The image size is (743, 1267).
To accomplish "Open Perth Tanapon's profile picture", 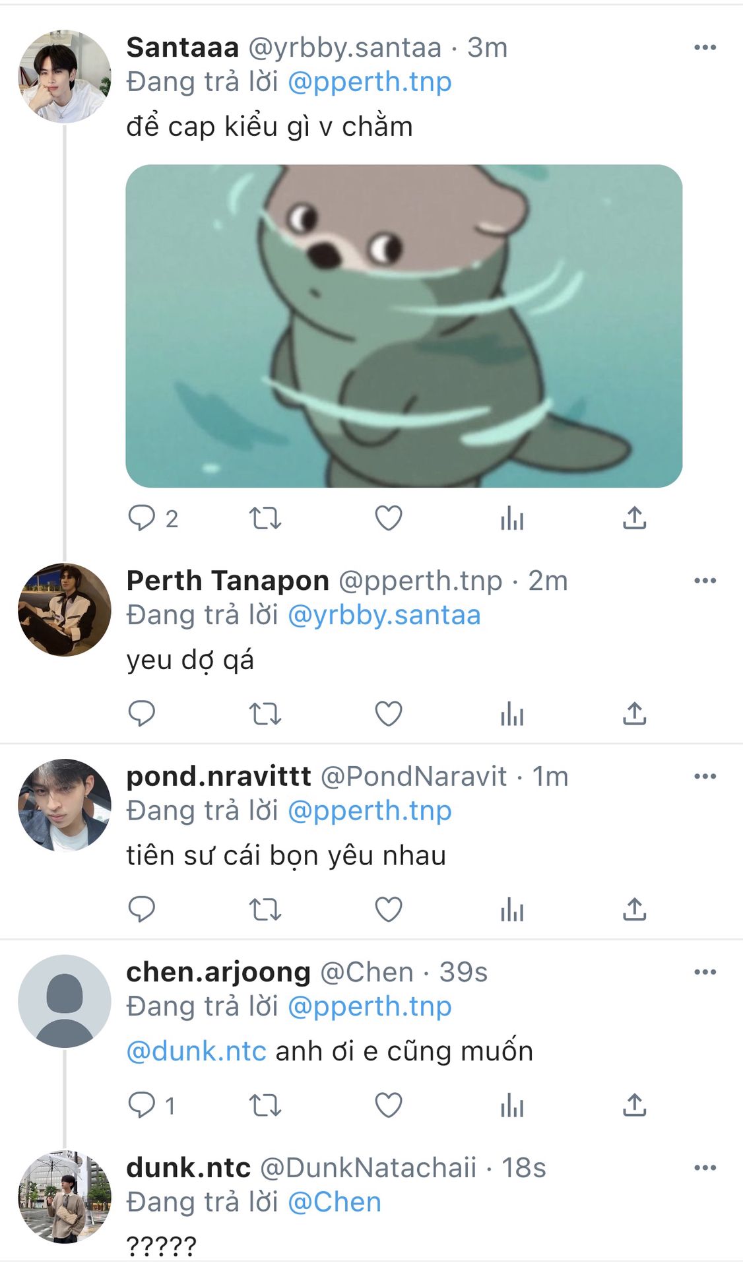I will coord(65,609).
